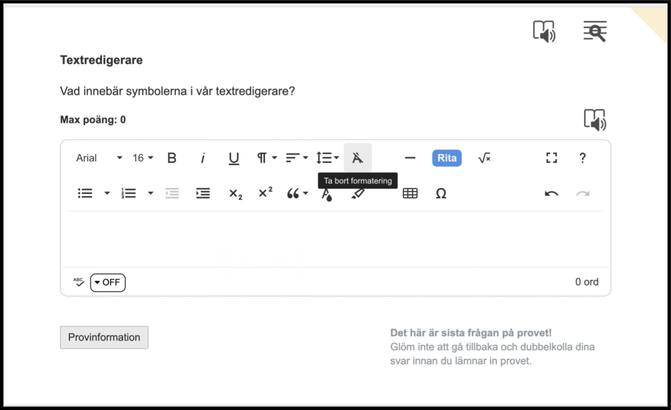
Task: Open text alignment dropdown
Action: coord(297,158)
